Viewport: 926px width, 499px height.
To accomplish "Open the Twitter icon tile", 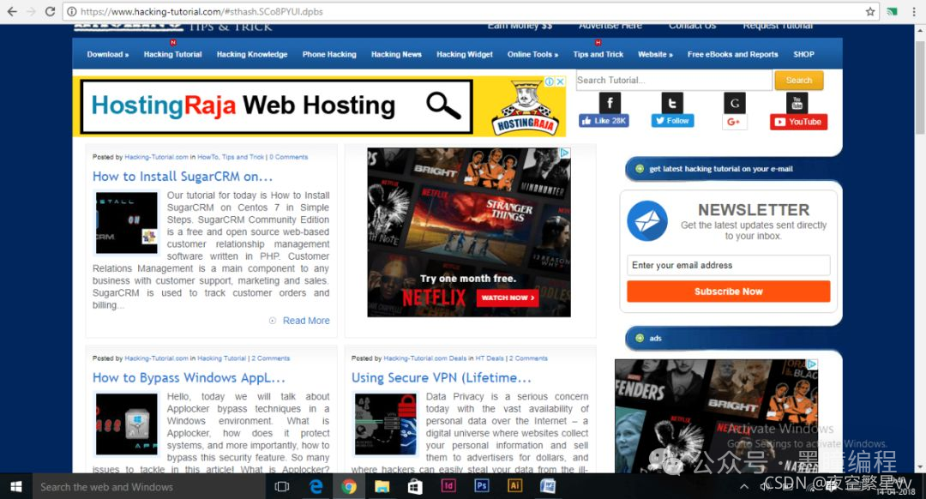I will click(672, 104).
